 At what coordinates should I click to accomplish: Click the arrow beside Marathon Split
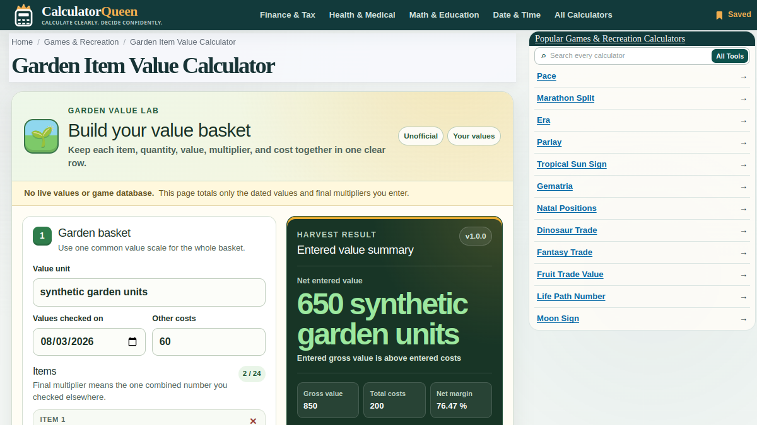point(743,99)
